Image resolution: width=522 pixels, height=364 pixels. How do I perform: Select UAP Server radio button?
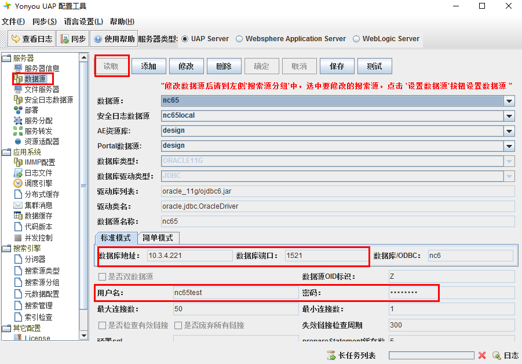185,39
